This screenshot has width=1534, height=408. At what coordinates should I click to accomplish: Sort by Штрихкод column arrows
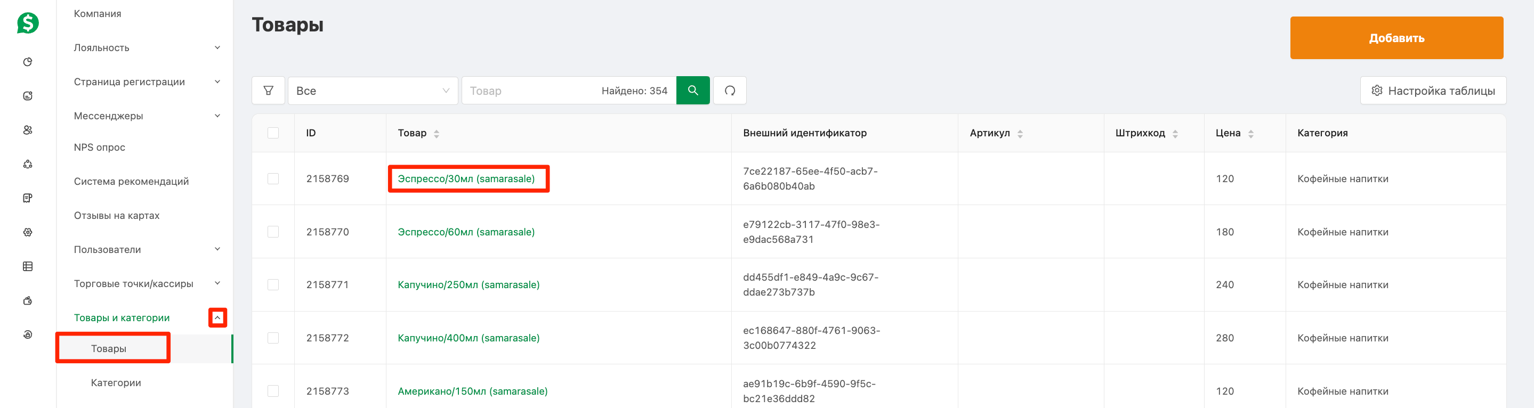tap(1175, 134)
